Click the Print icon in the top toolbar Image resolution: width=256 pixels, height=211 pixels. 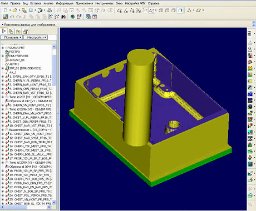(x=50, y=11)
